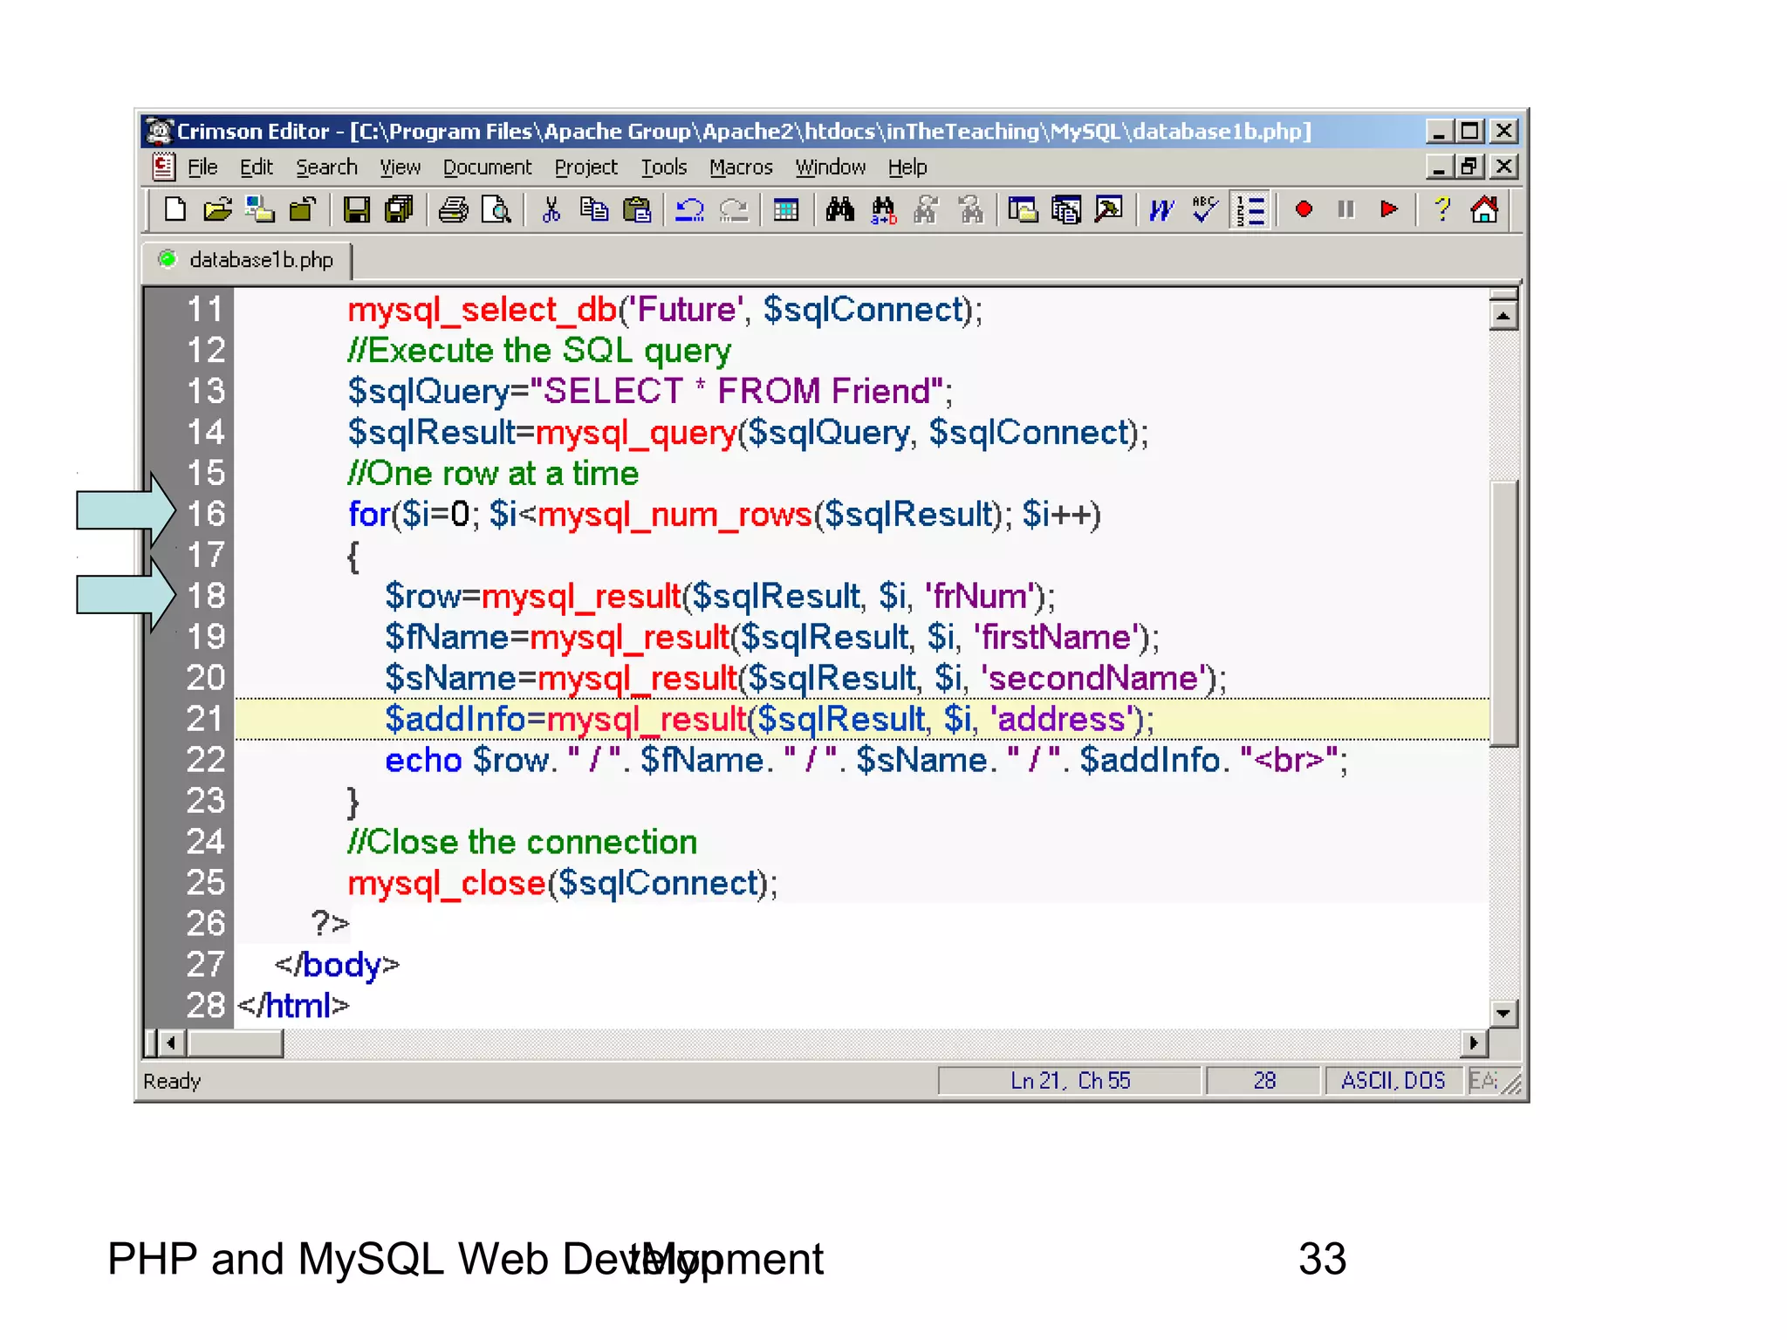1787x1340 pixels.
Task: Click the Find Next icon
Action: pyautogui.click(x=926, y=210)
